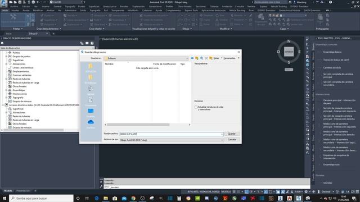Toggle Actualizar miniaturas de vista checkbox
360x202 pixels.
196,107
